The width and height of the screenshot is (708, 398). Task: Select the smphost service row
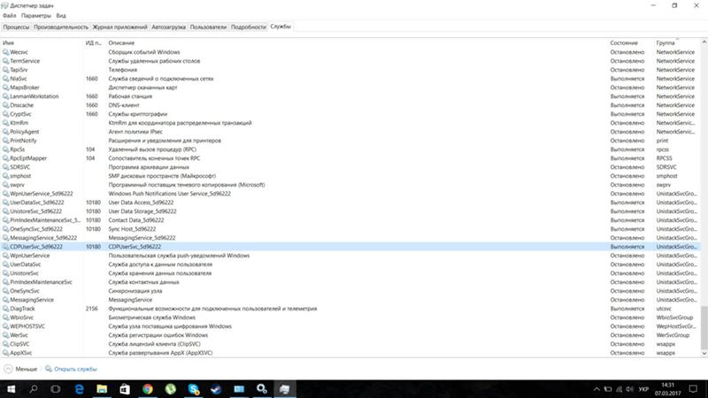tap(350, 176)
